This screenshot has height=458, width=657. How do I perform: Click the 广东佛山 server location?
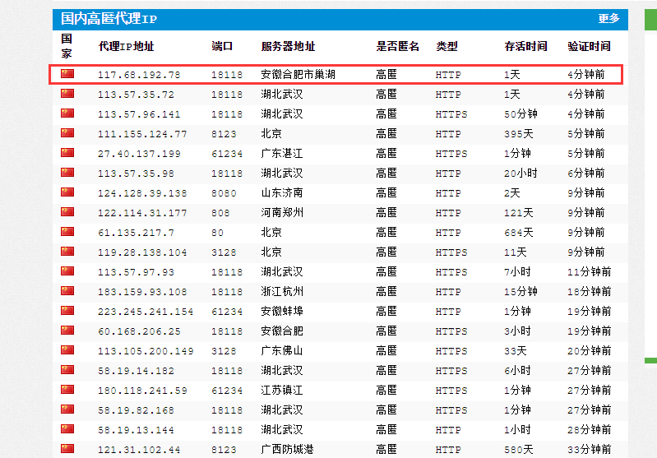pyautogui.click(x=281, y=351)
